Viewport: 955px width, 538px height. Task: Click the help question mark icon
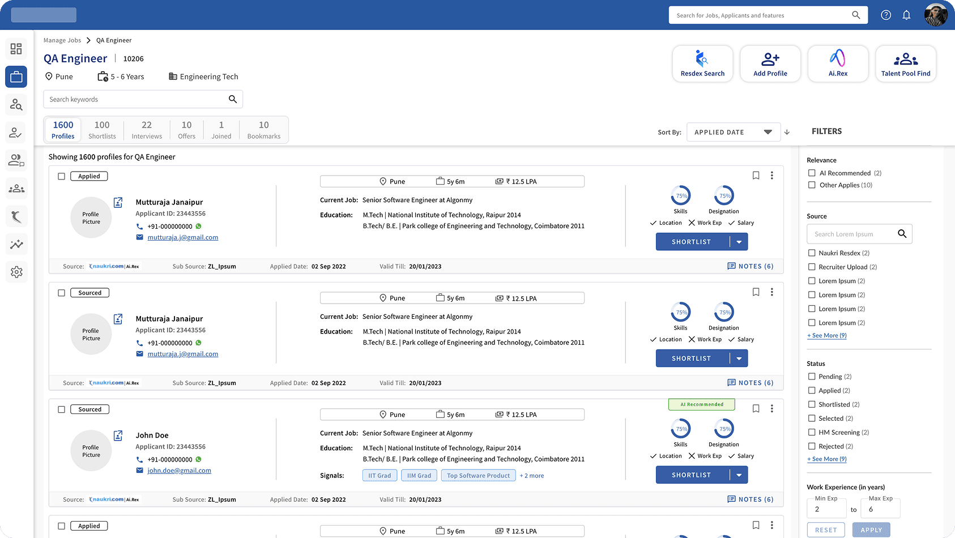pyautogui.click(x=886, y=15)
